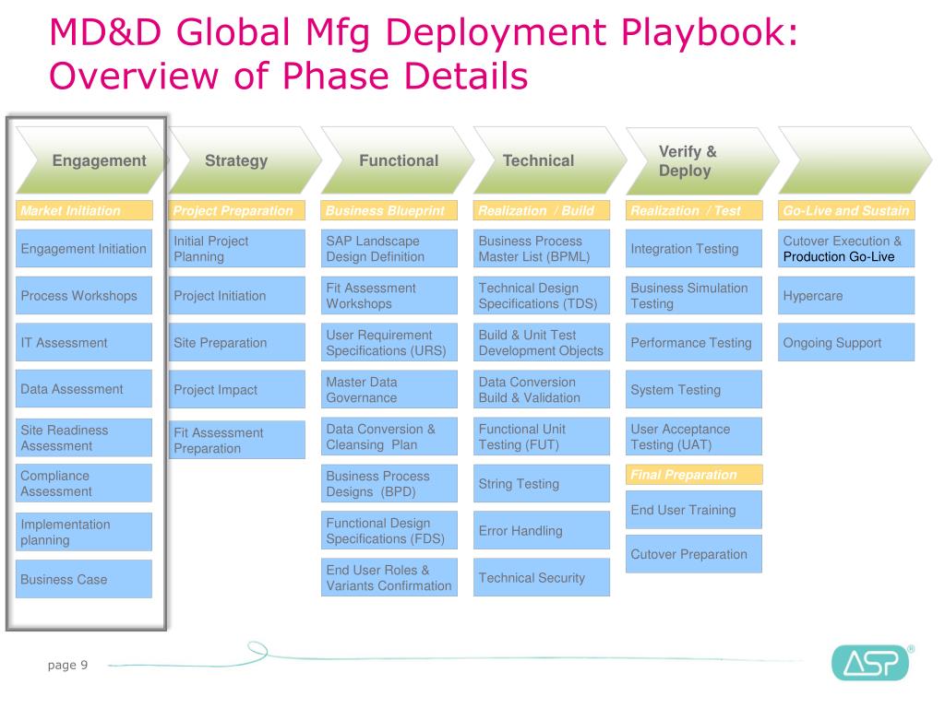Open the Master Data Governance box
Image resolution: width=945 pixels, height=708 pixels.
pyautogui.click(x=389, y=389)
